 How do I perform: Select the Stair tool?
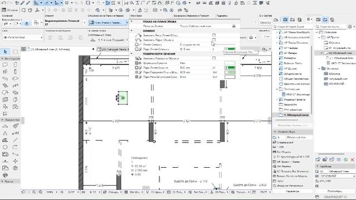click(x=5, y=86)
